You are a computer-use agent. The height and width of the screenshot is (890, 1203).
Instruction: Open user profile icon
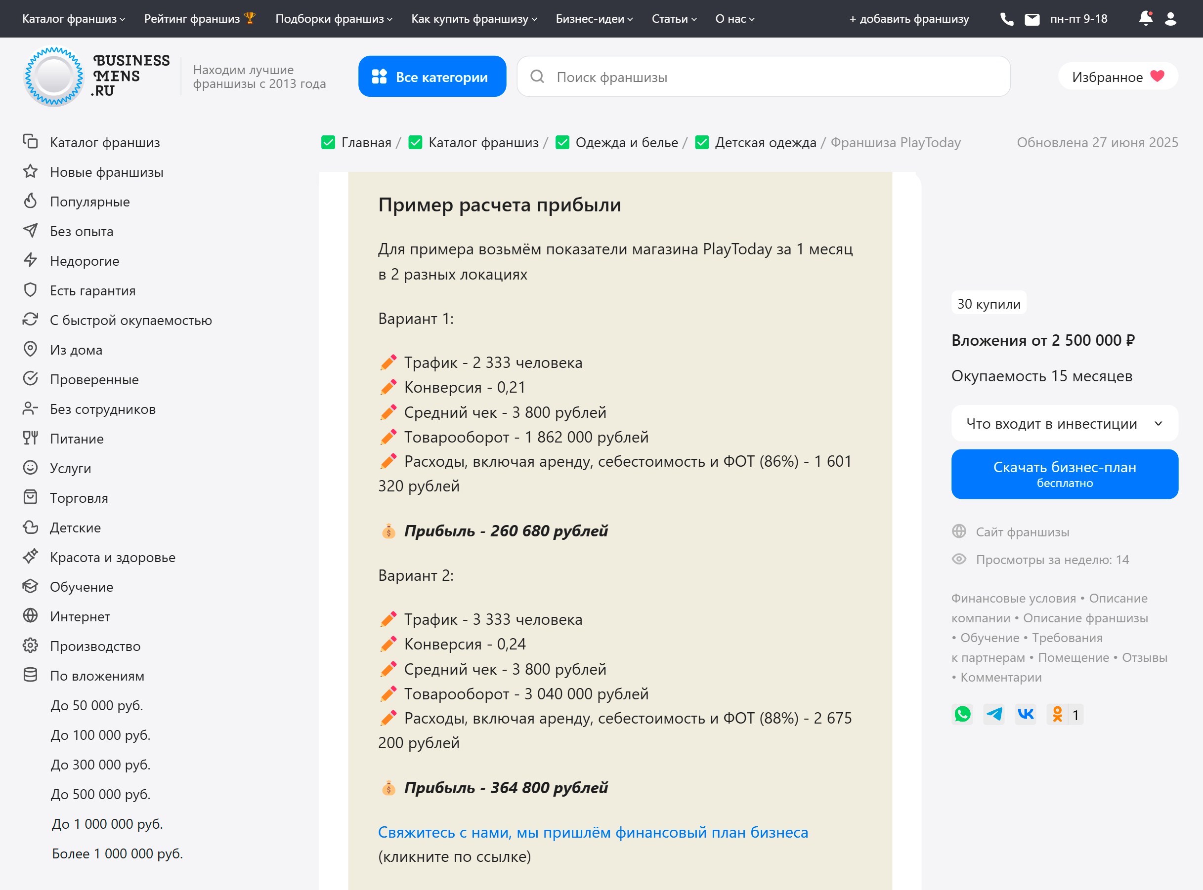pos(1171,19)
